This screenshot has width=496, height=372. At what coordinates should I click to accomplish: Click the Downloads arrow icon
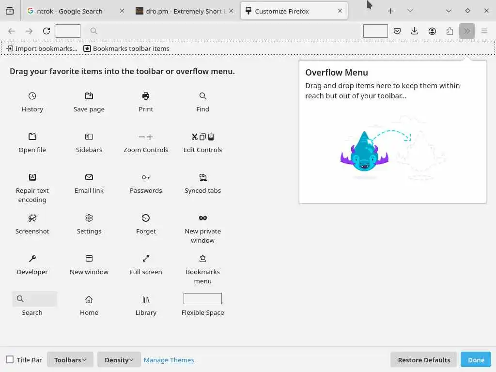(x=415, y=31)
